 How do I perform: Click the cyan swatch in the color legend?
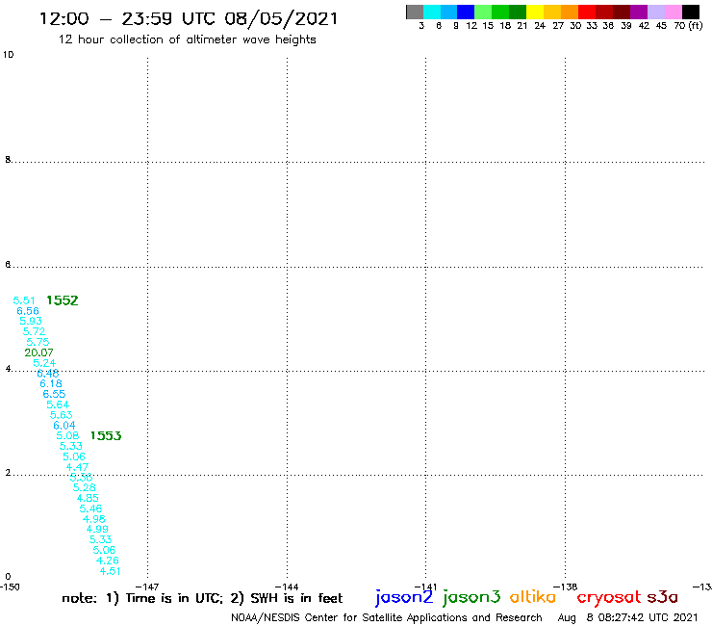[431, 12]
